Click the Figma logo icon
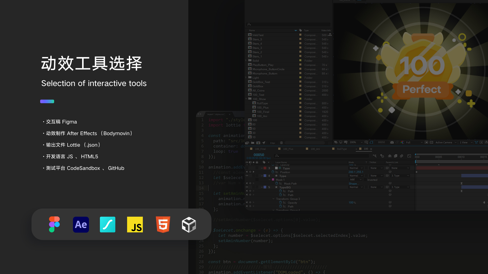The width and height of the screenshot is (488, 274). click(54, 224)
